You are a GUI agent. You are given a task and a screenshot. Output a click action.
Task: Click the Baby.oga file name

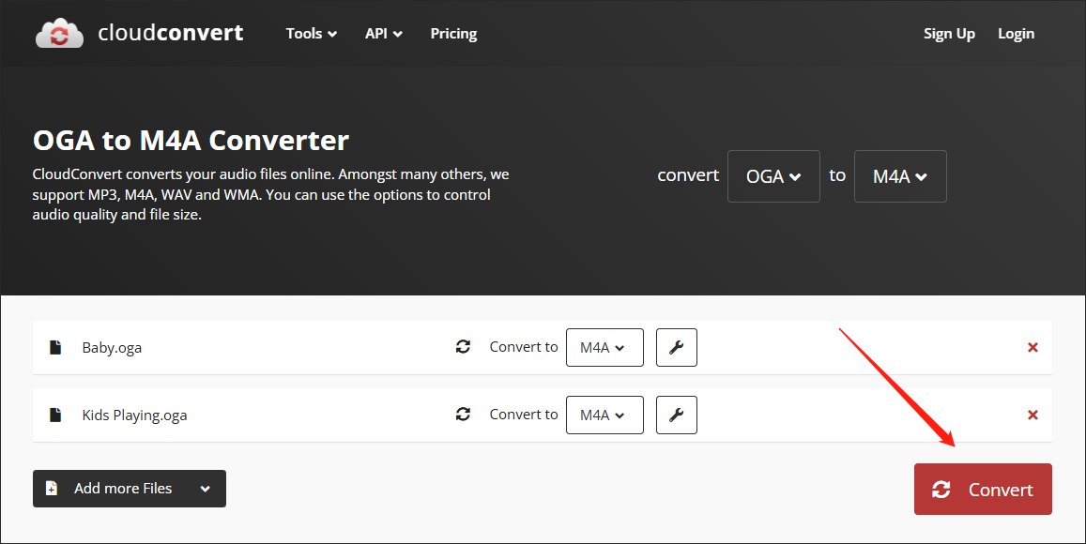click(112, 347)
